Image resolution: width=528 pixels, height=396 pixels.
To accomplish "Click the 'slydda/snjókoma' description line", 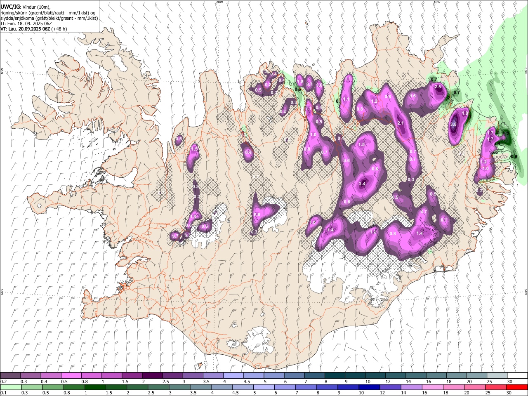I will (x=49, y=18).
